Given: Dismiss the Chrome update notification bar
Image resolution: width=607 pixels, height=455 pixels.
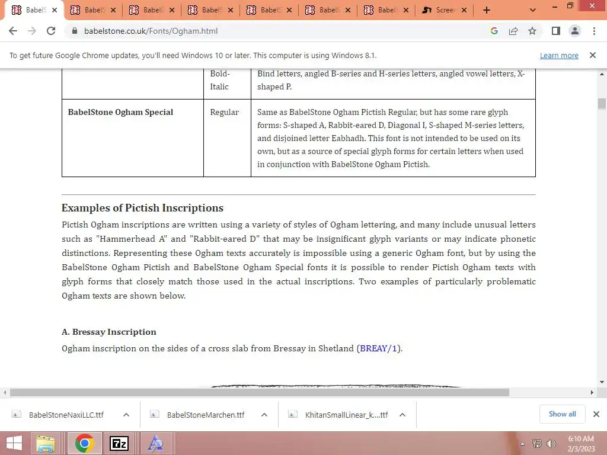Looking at the screenshot, I should 593,55.
